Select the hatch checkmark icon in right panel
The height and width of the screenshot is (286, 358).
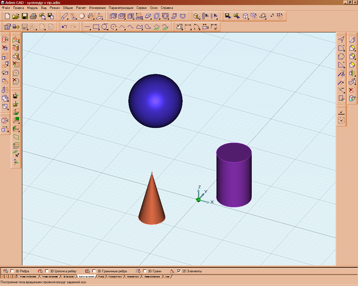tap(341, 120)
